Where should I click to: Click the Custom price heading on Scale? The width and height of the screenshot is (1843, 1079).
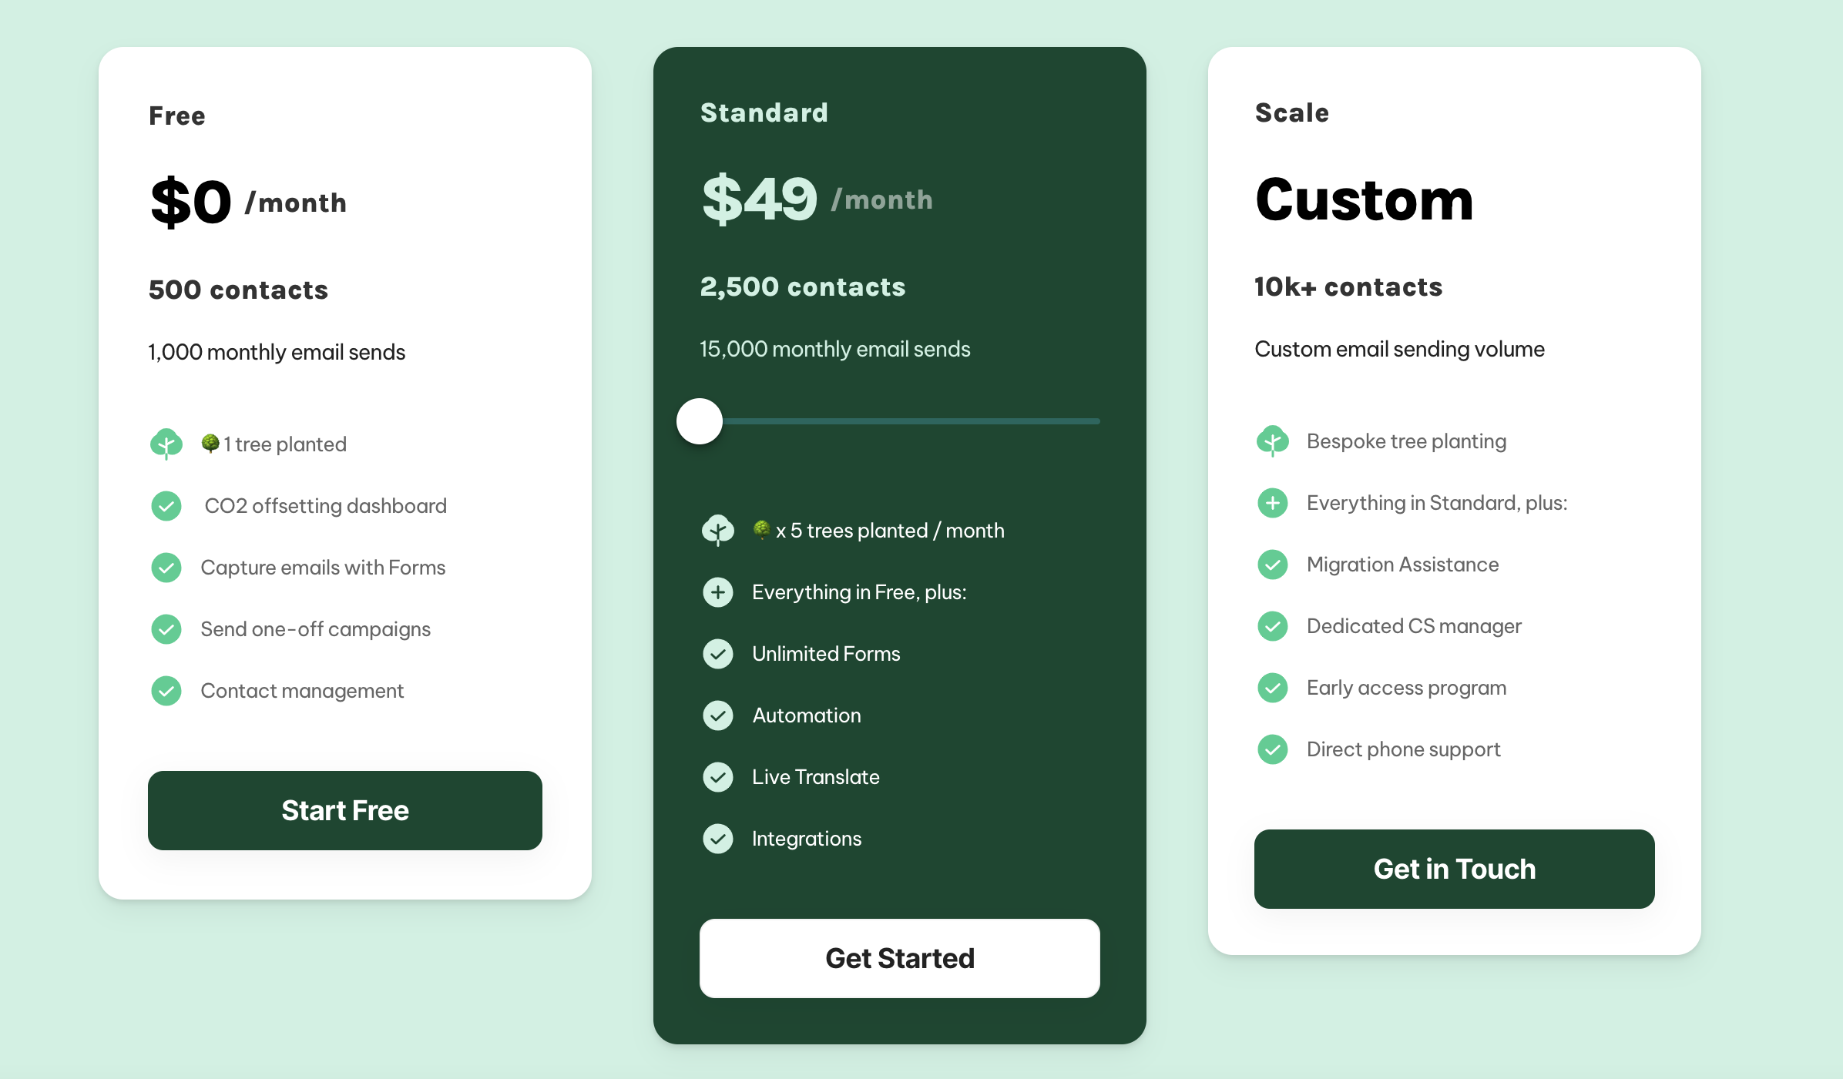pos(1364,199)
